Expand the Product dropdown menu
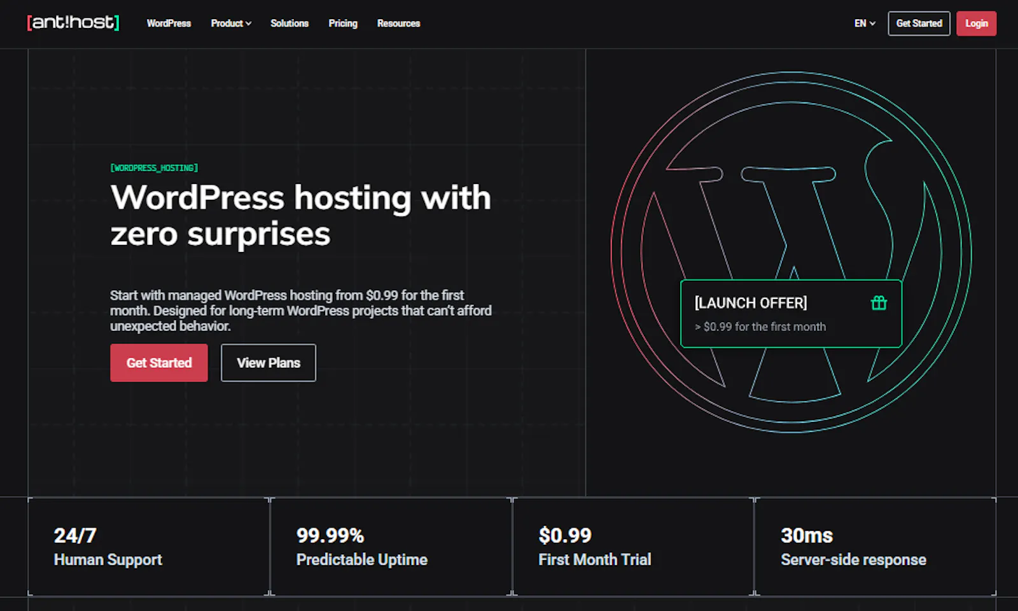This screenshot has width=1018, height=611. 231,24
